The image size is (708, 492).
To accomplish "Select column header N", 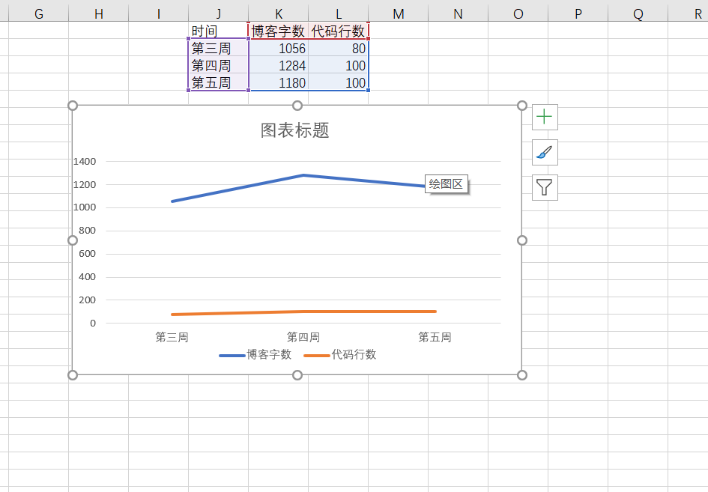I will pos(458,14).
